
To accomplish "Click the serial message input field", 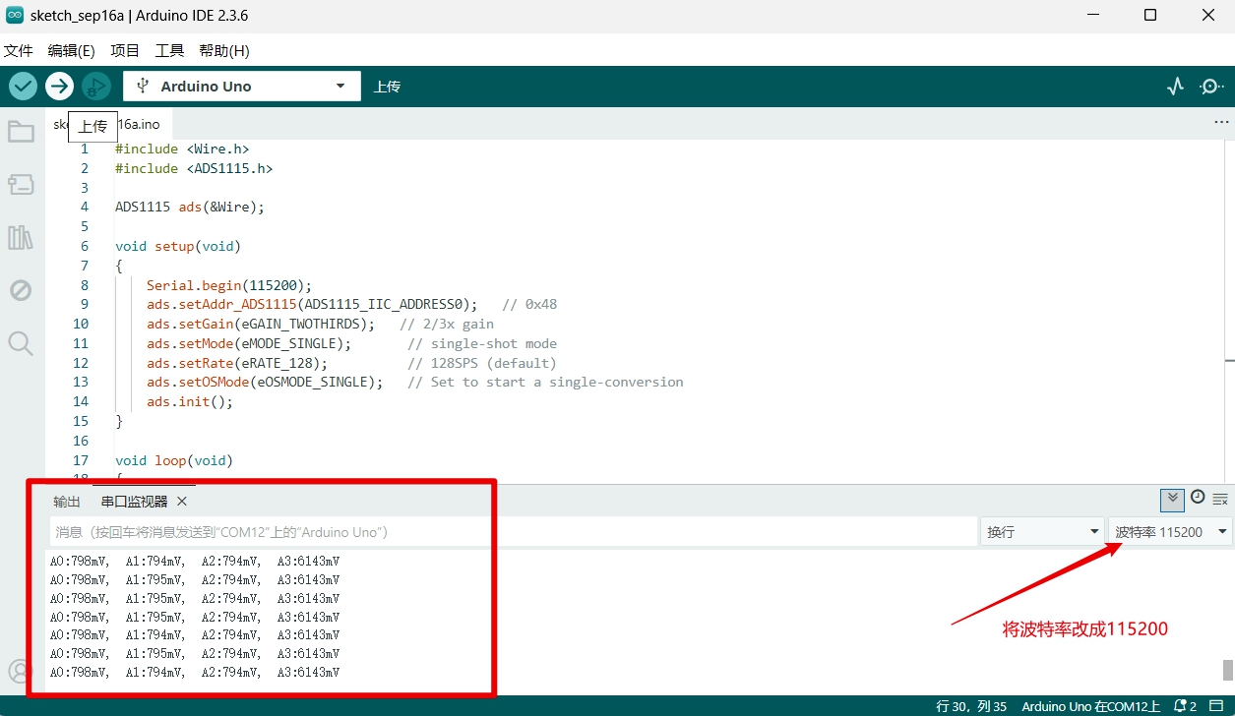I will [x=512, y=532].
